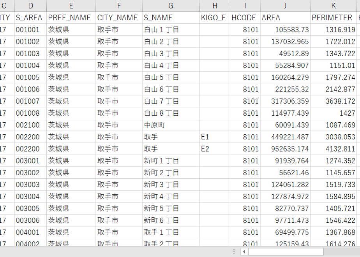
Task: Select the cell 白山８丁目
Action: pyautogui.click(x=171, y=113)
